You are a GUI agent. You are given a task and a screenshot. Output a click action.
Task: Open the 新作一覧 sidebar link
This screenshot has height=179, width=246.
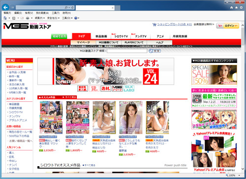coord(14,76)
